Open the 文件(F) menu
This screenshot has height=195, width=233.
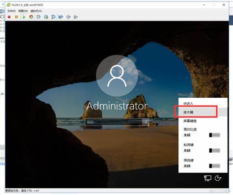(11, 11)
